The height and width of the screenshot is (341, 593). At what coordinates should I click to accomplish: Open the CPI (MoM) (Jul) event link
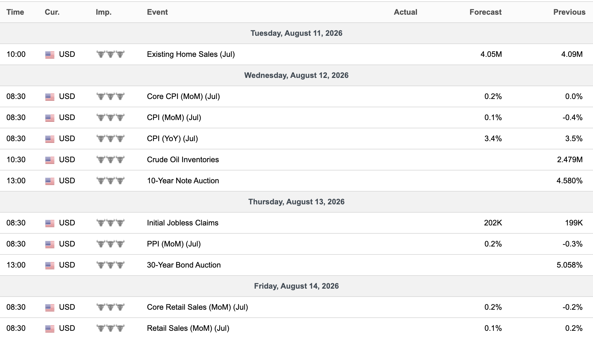click(174, 117)
